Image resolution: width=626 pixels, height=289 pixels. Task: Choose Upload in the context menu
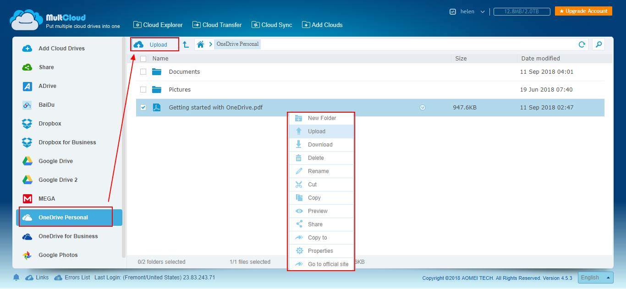[321, 131]
